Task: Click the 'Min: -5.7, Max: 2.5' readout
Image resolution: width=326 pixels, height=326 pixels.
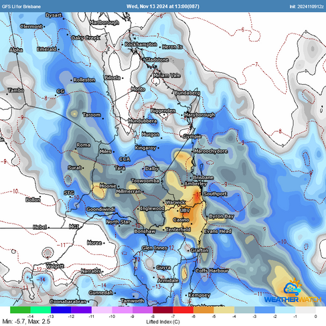Action: click(26, 321)
